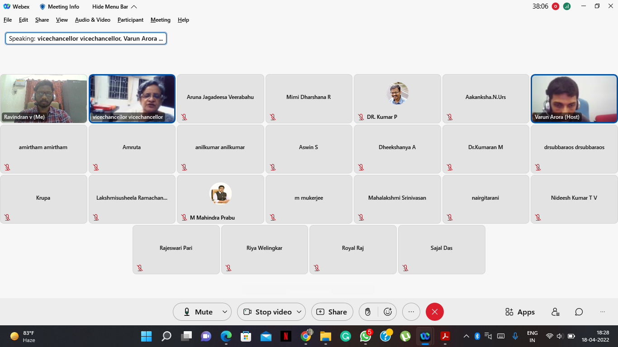Open the Mail app from the taskbar
Viewport: 618px width, 347px height.
[x=266, y=336]
